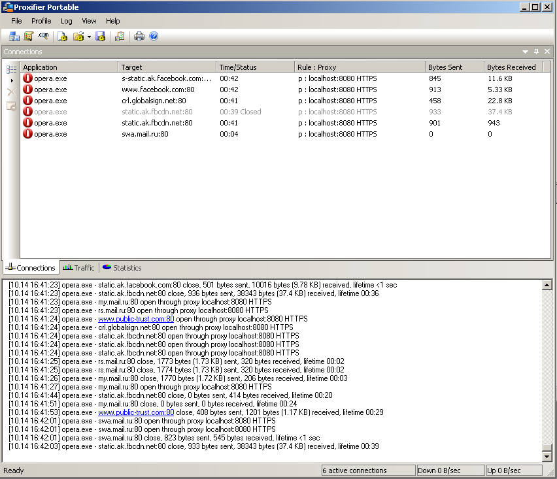Click the log line 'crl.globalsign.net:80 open through proxy'

151,327
